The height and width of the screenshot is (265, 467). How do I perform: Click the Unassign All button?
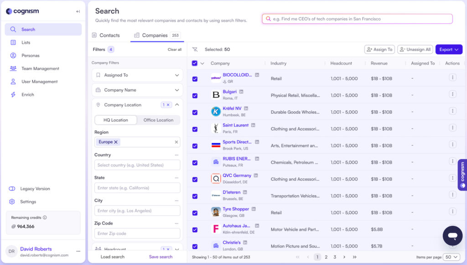415,49
